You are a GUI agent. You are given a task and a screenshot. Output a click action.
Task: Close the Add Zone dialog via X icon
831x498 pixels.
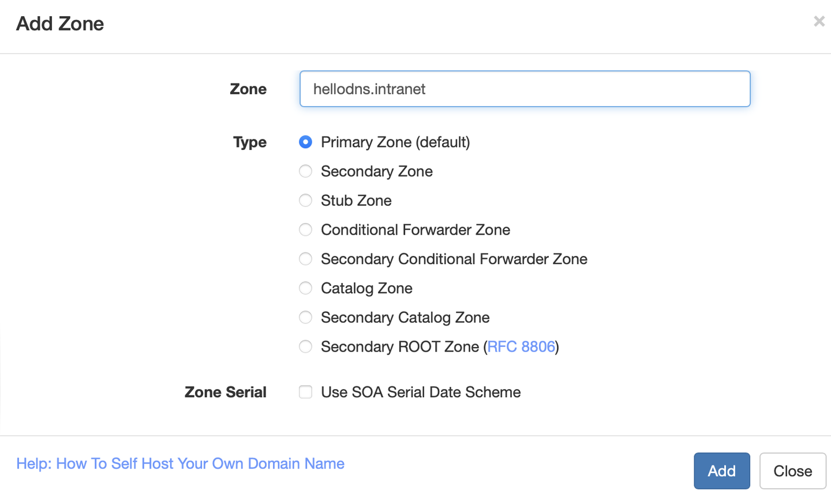[819, 21]
